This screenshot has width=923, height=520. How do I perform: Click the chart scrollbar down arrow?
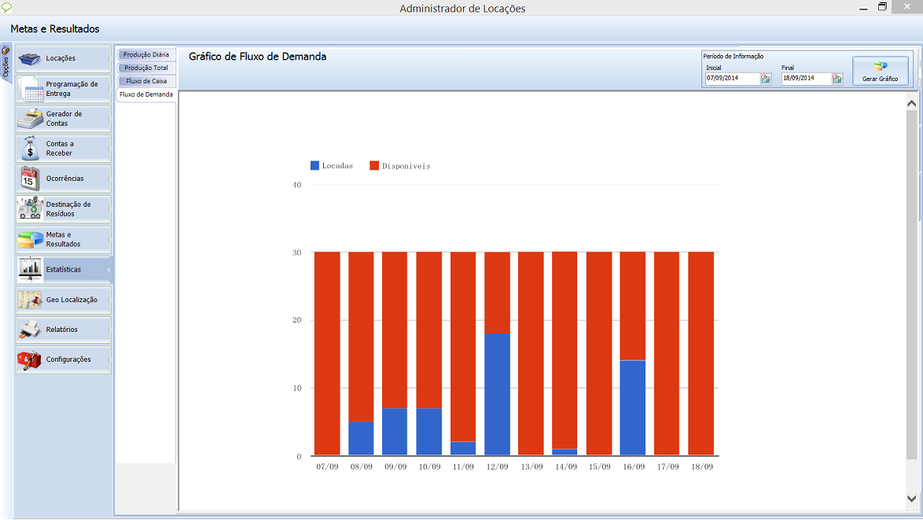point(912,498)
